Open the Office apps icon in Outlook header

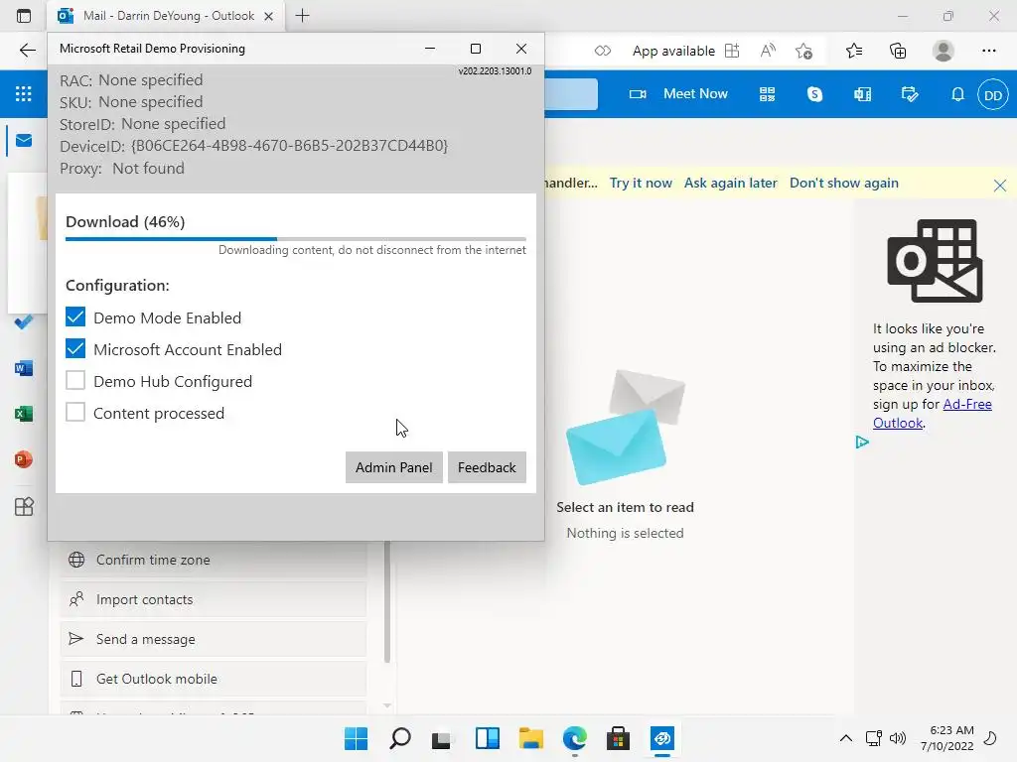coord(863,94)
